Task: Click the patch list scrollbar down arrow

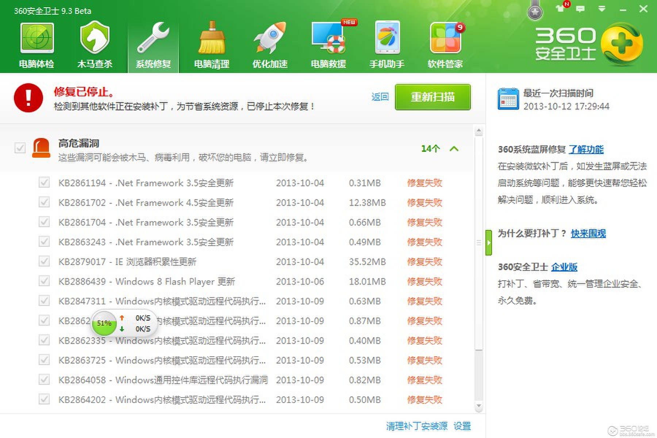Action: click(479, 406)
